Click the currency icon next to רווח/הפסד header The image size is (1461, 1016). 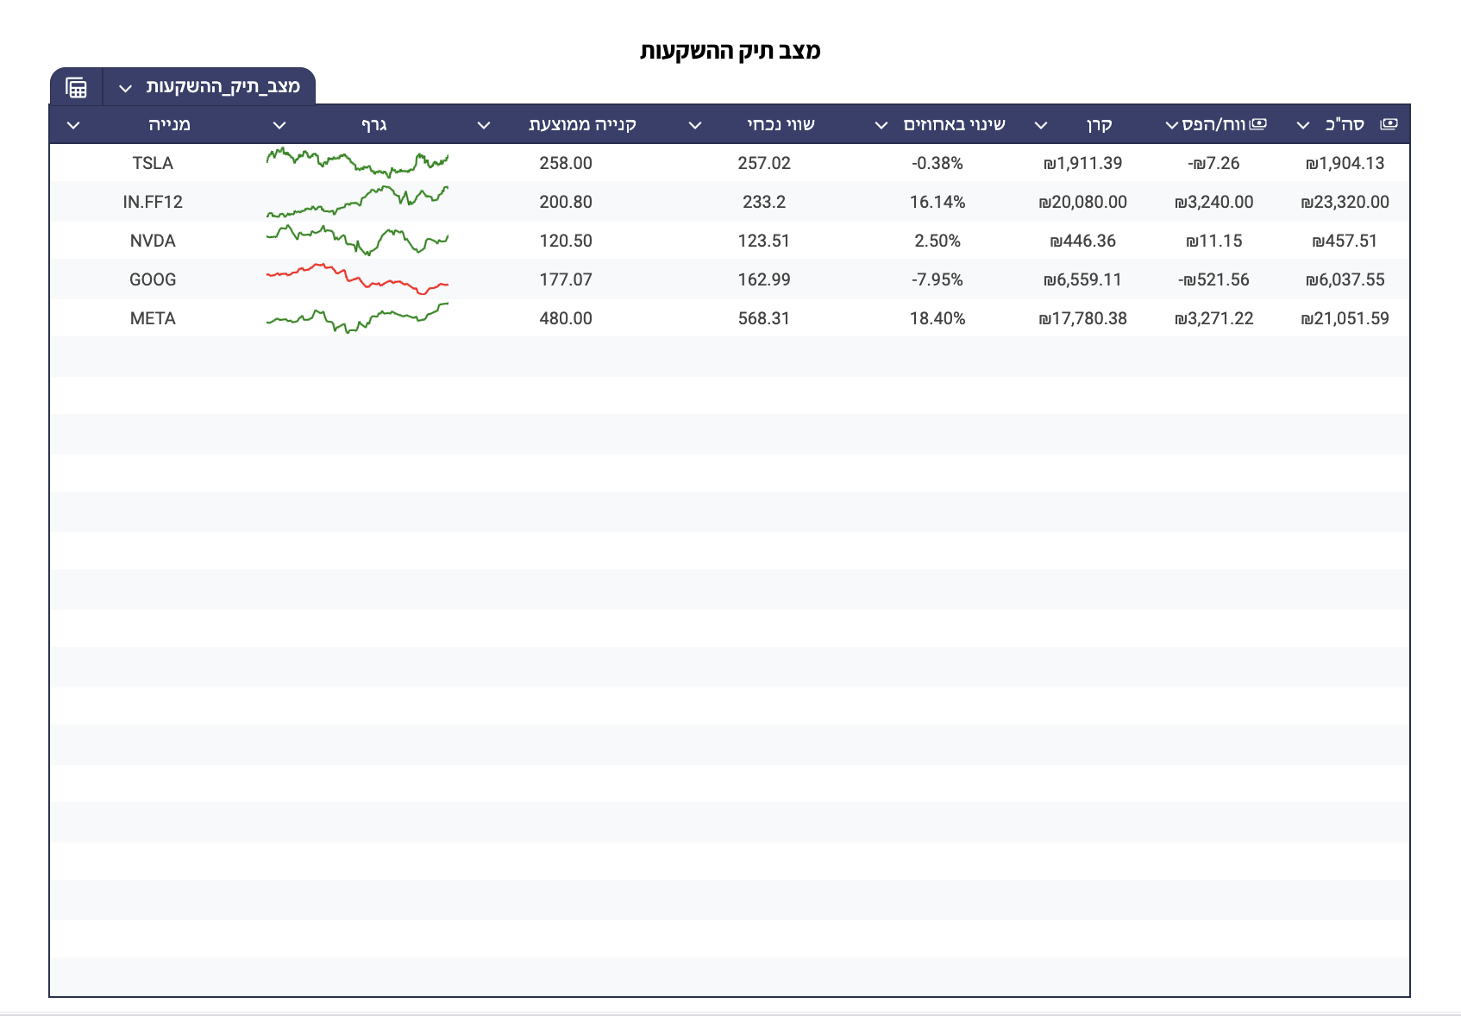coord(1258,124)
